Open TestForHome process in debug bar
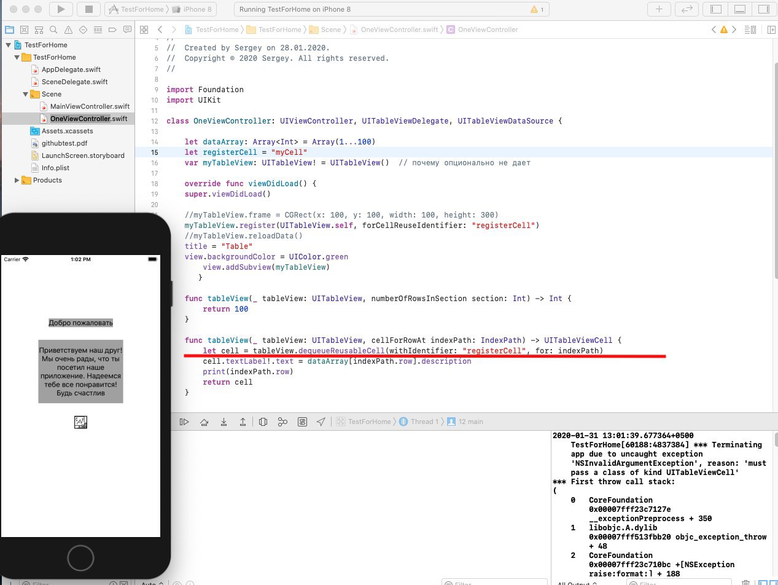The image size is (778, 585). (x=364, y=422)
